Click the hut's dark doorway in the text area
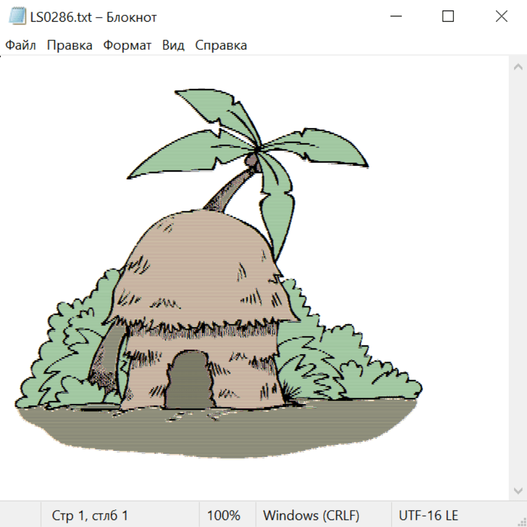The image size is (527, 527). (x=189, y=381)
